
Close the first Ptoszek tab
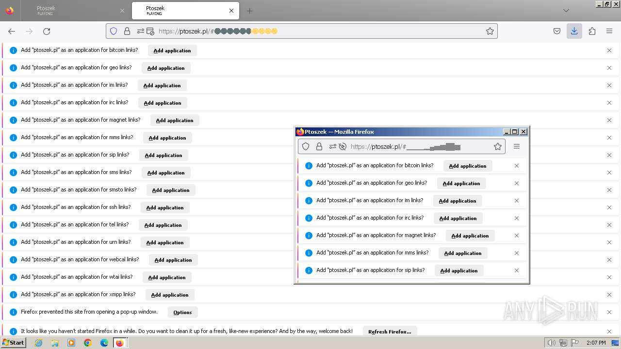[122, 11]
